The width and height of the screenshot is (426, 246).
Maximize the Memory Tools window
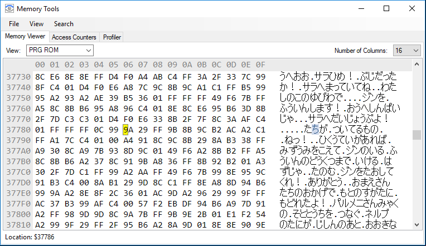(x=386, y=9)
